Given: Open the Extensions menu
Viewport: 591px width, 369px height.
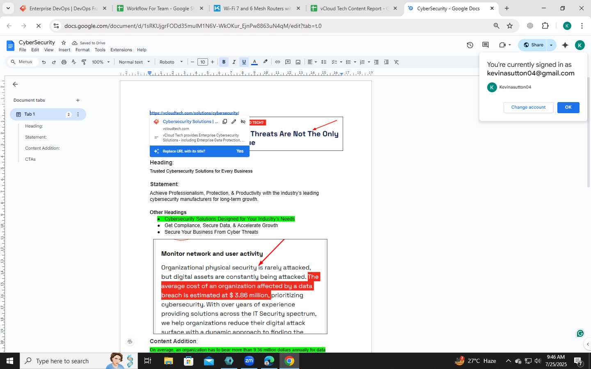Looking at the screenshot, I should pos(121,50).
